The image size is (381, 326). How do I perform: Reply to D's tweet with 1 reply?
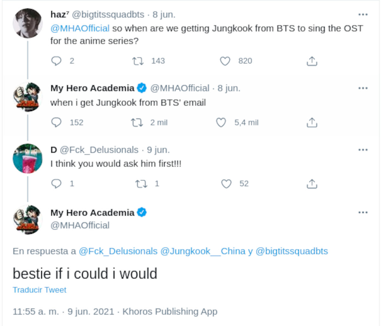tap(56, 183)
